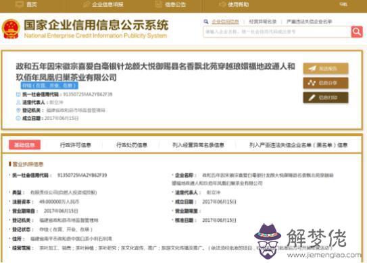Switch to the 基础信息 tab
367x263 pixels.
(x=24, y=145)
